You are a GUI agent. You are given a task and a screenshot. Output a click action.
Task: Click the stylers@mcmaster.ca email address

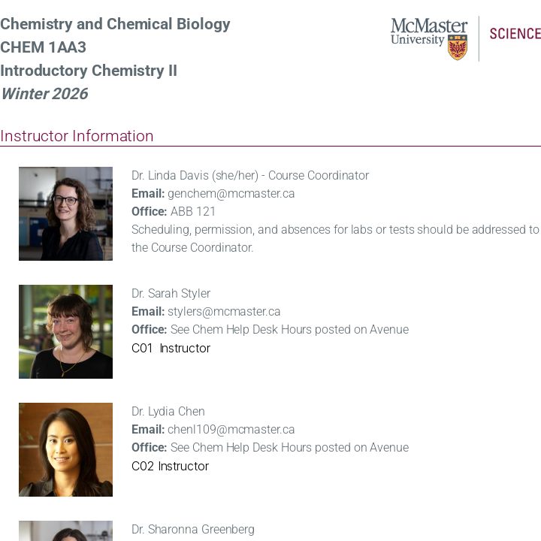224,312
